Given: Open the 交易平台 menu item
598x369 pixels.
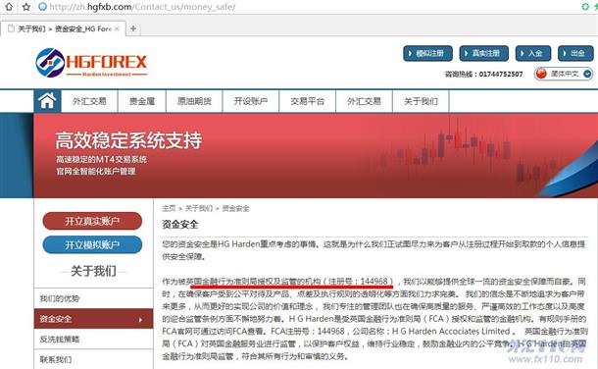Looking at the screenshot, I should [308, 101].
